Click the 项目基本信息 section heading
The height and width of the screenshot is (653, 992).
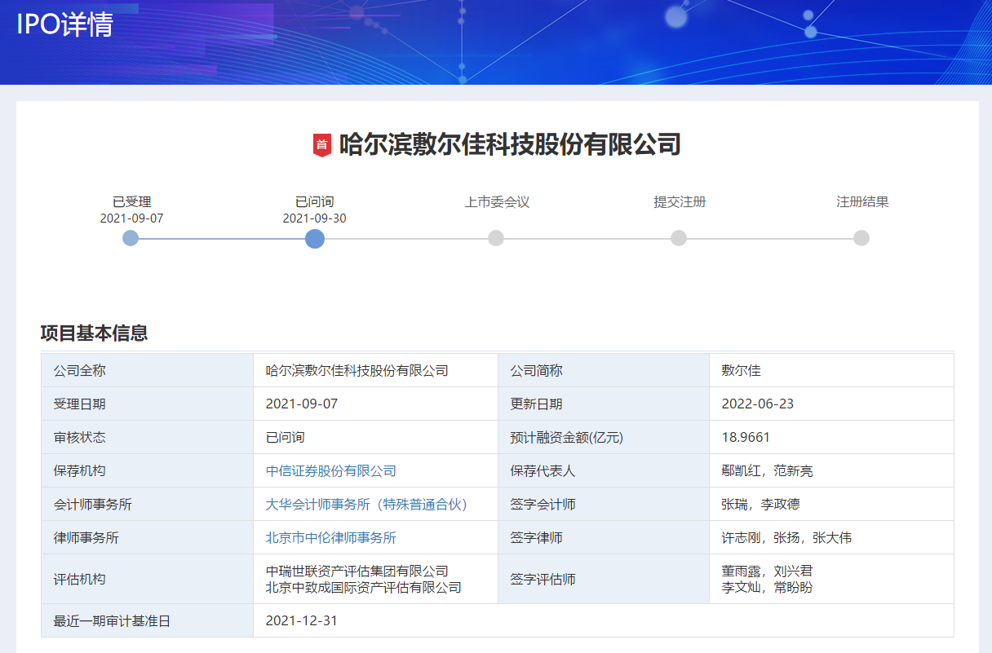click(95, 333)
